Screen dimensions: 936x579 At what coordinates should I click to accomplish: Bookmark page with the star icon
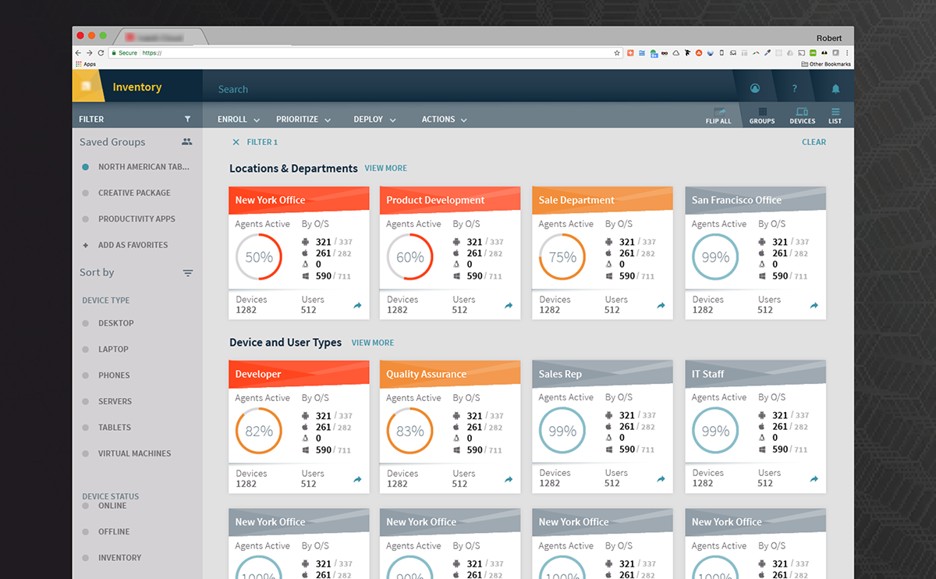(x=617, y=53)
